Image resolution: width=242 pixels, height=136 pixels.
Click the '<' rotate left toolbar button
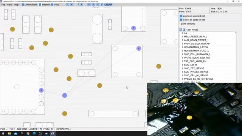89,5
